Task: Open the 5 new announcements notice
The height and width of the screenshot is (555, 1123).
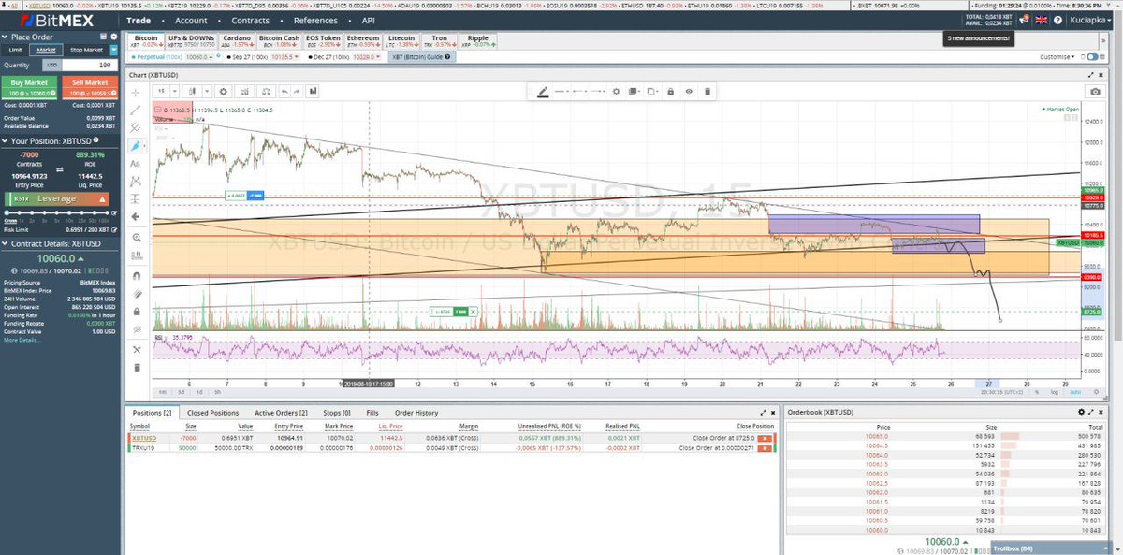Action: (x=978, y=38)
